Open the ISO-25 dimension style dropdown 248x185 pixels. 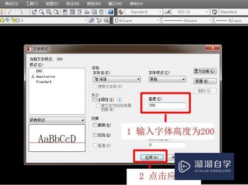point(191,12)
